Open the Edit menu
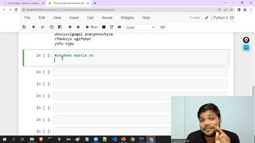The width and height of the screenshot is (255, 143). point(42,17)
